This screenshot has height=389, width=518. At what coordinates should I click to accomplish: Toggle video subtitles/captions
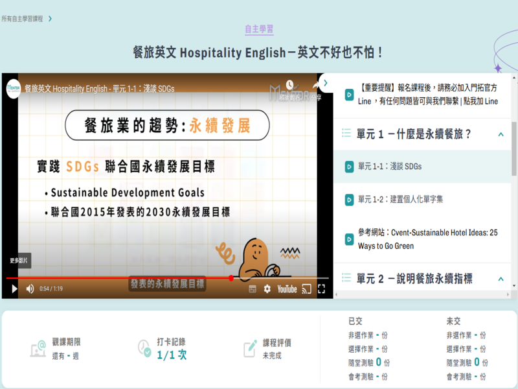pyautogui.click(x=253, y=289)
